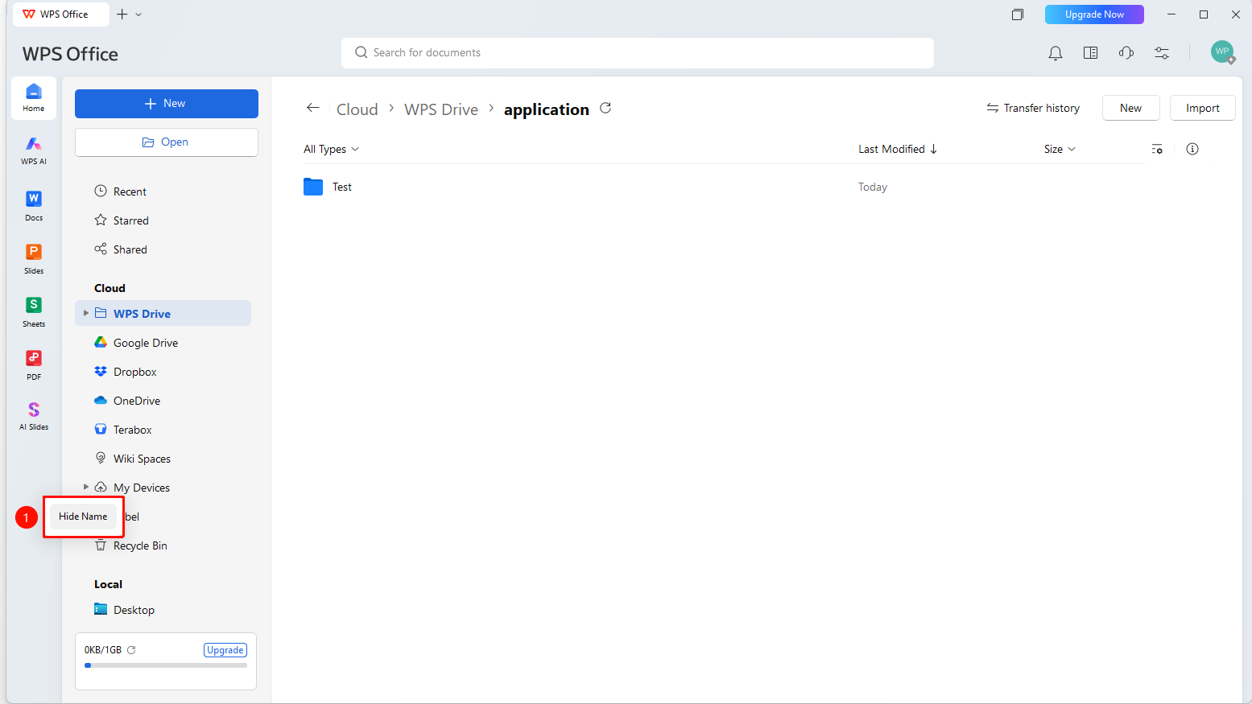Choose Hide Name in the context menu
Image resolution: width=1252 pixels, height=704 pixels.
[x=83, y=517]
